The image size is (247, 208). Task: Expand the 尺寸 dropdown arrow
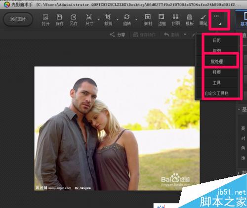pyautogui.click(x=99, y=19)
